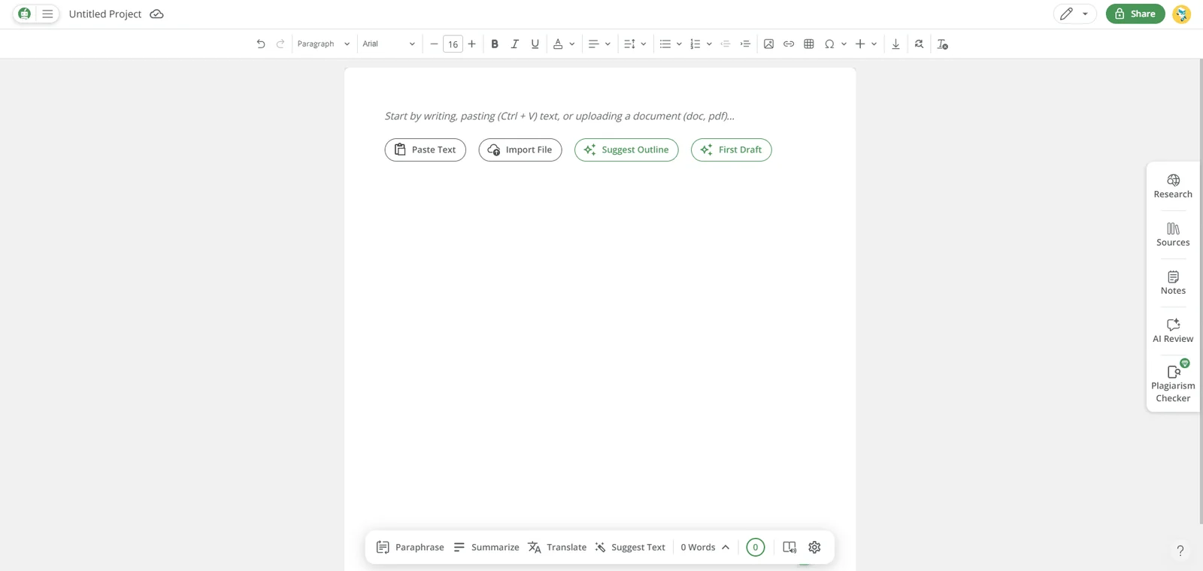Toggle italic formatting
Screen dimensions: 1203x571
tap(515, 44)
